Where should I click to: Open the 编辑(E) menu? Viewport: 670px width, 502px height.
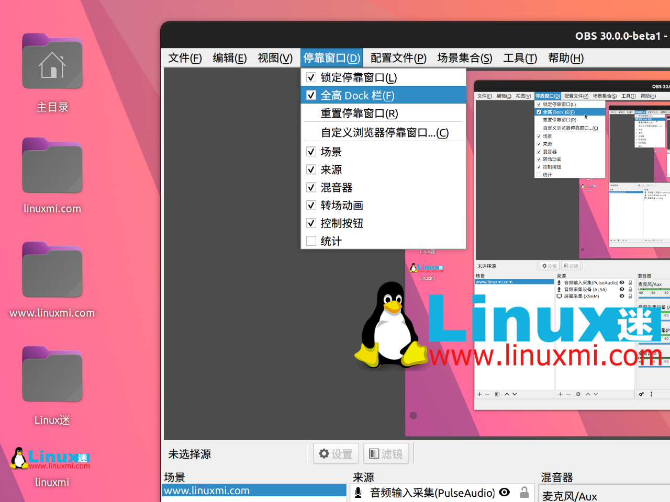[230, 58]
